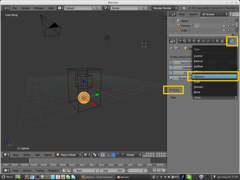Play the animation in reverse

point(163,170)
